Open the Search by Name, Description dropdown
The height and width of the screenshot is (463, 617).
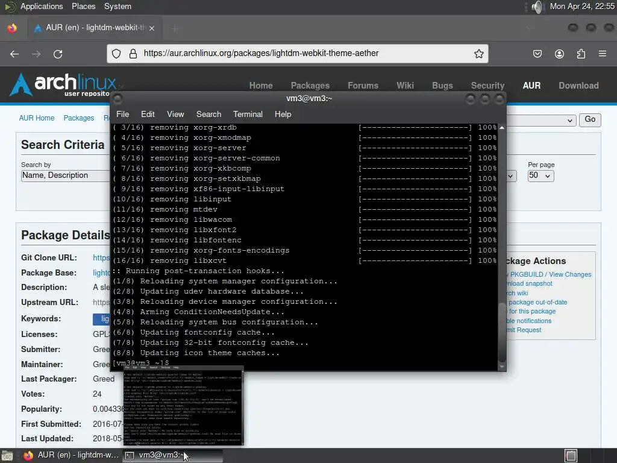pos(65,175)
